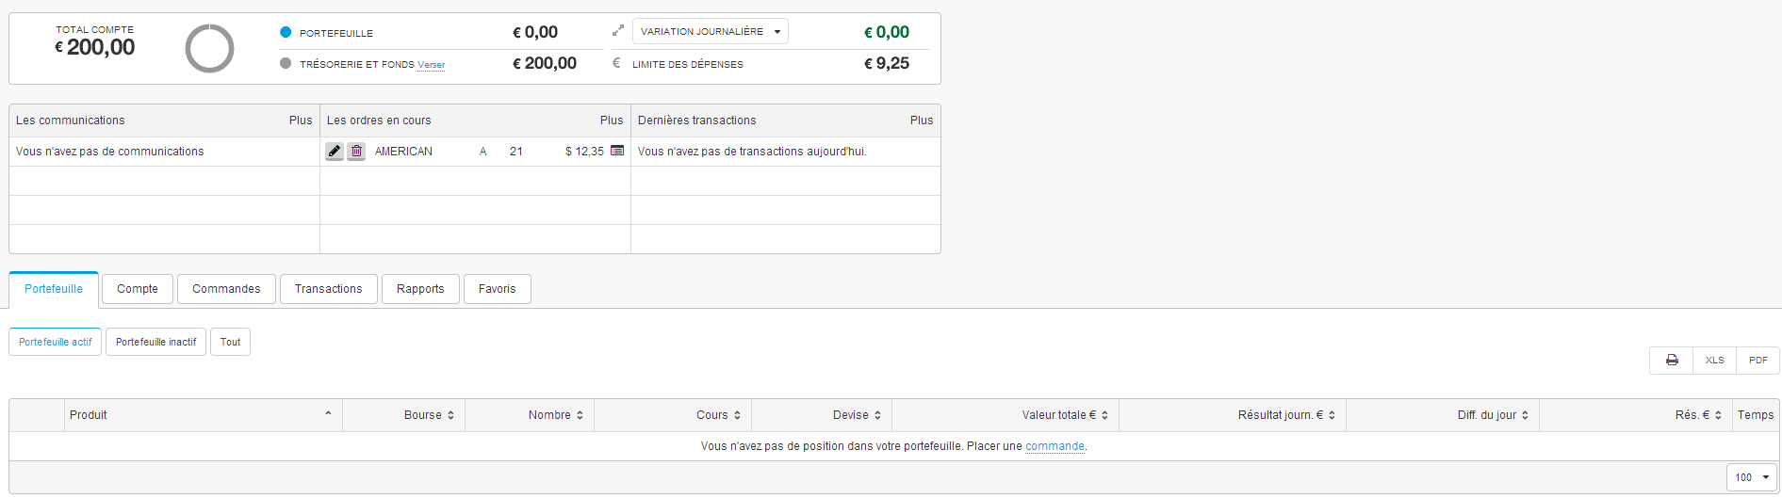
Task: Click the commande link in empty portfolio message
Action: (x=1054, y=446)
